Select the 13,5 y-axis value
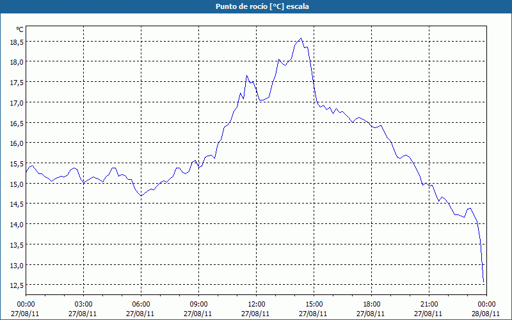The width and height of the screenshot is (512, 320). point(17,245)
